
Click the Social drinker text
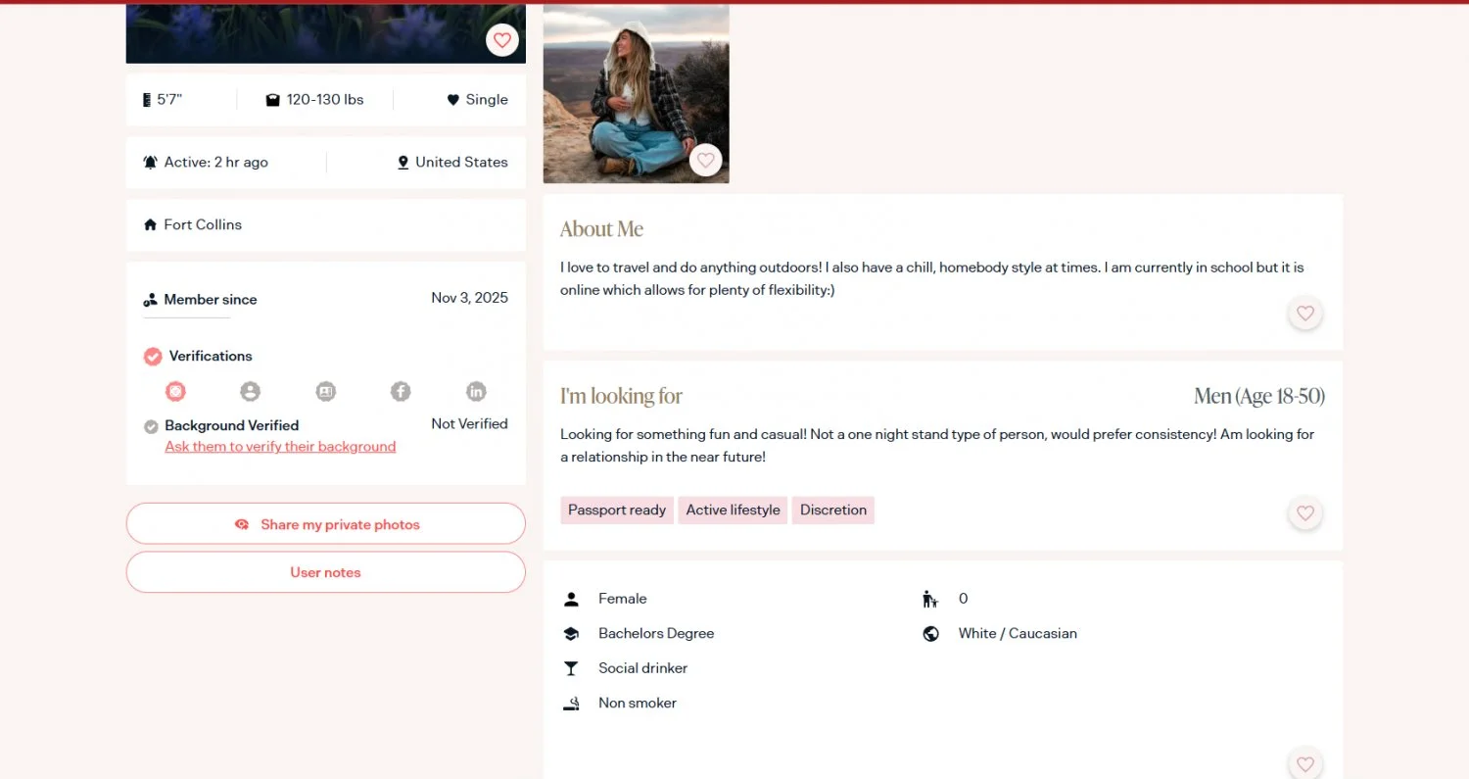[x=642, y=668]
